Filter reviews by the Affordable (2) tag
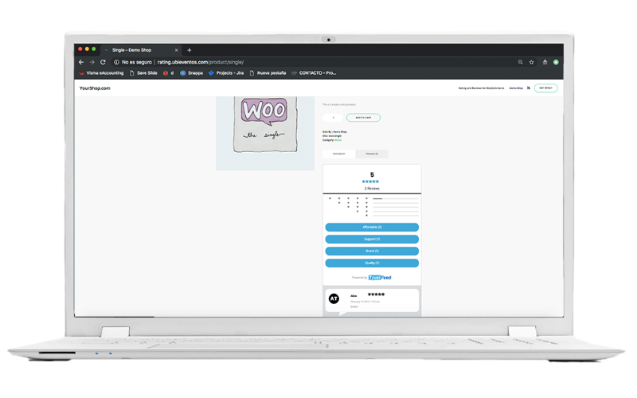The width and height of the screenshot is (637, 398). click(x=372, y=227)
